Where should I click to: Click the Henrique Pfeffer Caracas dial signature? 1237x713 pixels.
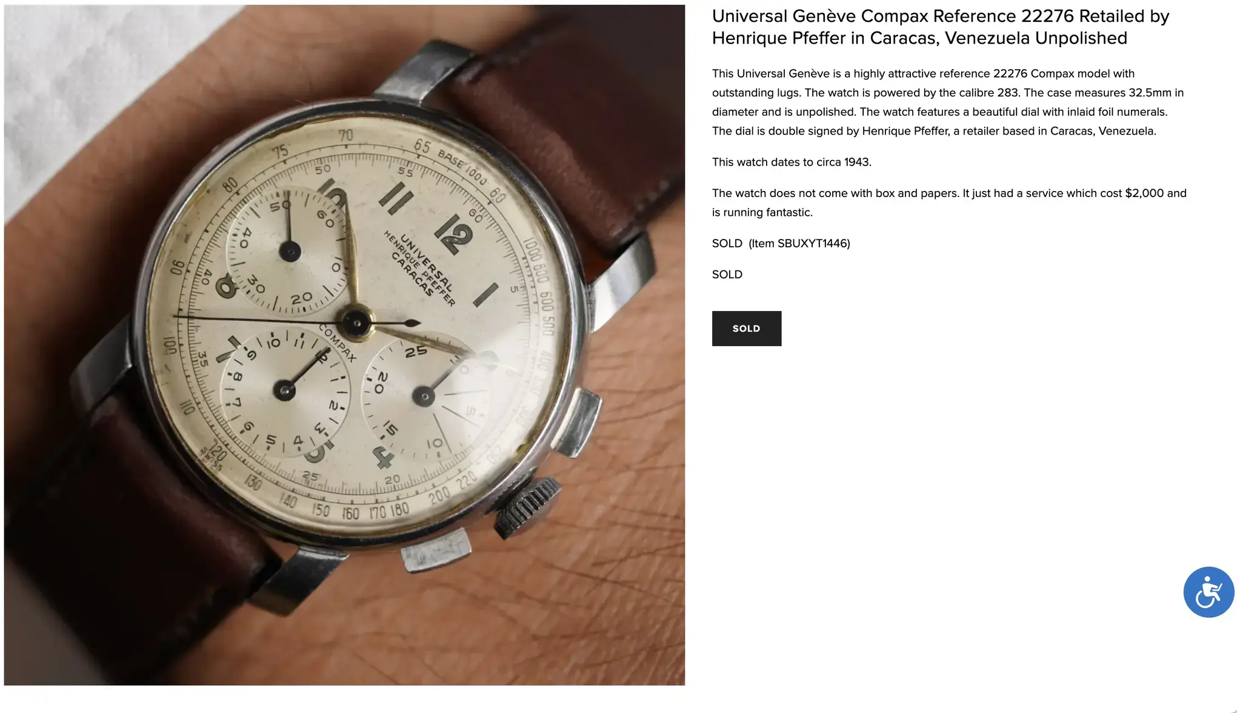[418, 267]
